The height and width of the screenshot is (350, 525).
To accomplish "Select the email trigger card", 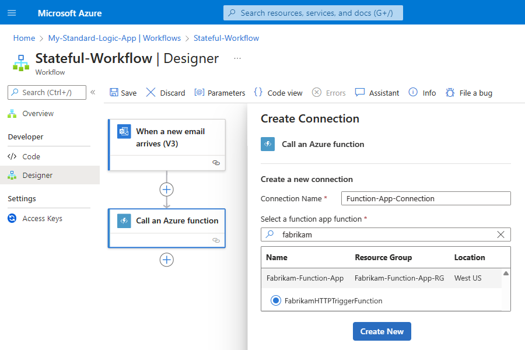I will click(167, 138).
